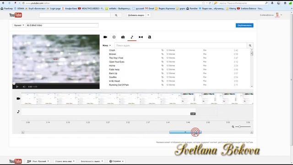Go to browser home page icon
The width and height of the screenshot is (293, 165).
coord(285,3)
